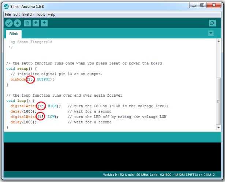Image resolution: width=227 pixels, height=183 pixels.
Task: Click the WeMos D1 board status text
Action: (x=159, y=175)
